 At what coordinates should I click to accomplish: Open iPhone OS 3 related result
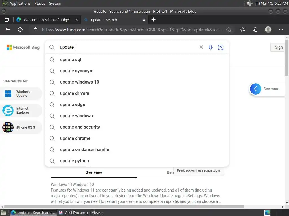[x=21, y=127]
